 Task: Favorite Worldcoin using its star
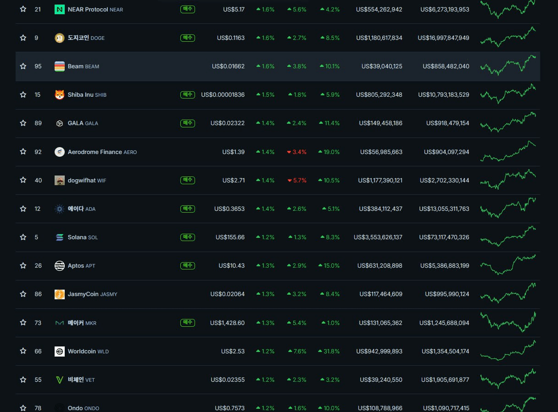tap(23, 351)
